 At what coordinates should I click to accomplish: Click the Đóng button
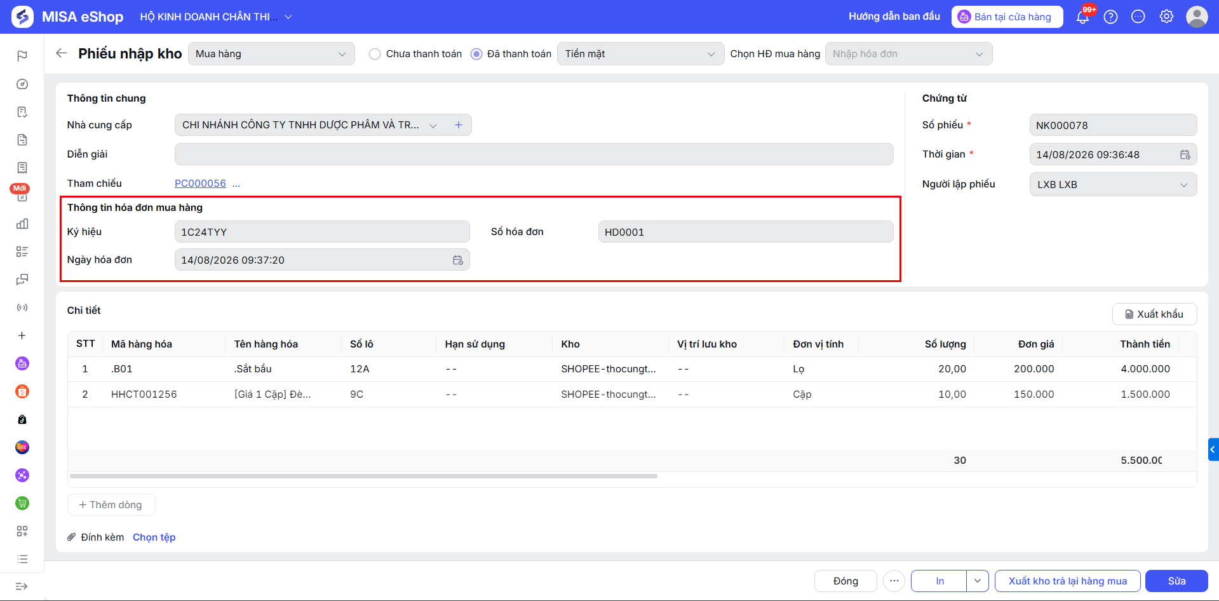(845, 581)
